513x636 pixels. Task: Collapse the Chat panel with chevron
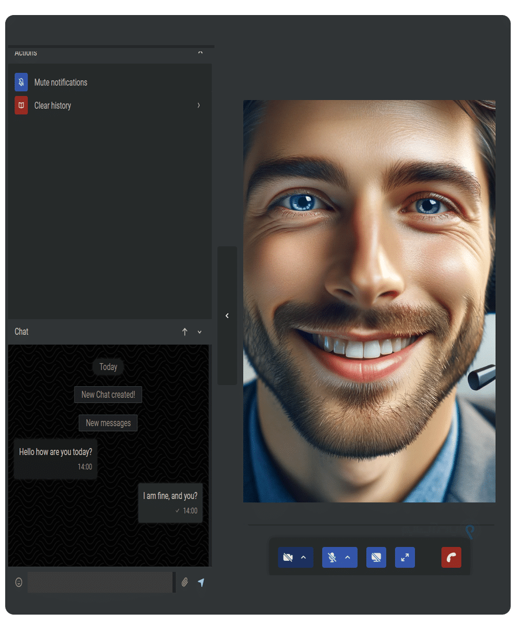tap(200, 332)
